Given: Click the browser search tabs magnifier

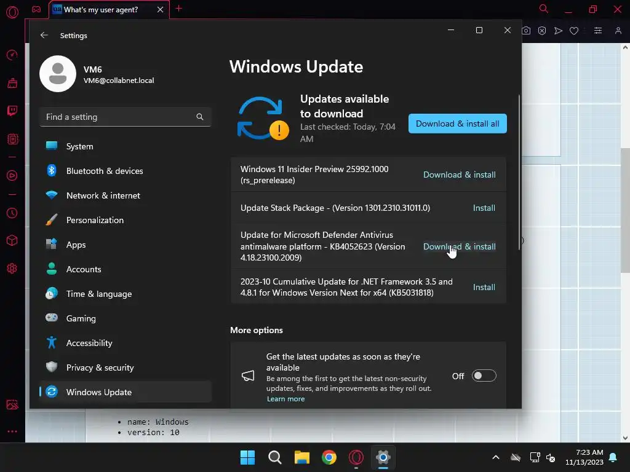Looking at the screenshot, I should tap(543, 9).
